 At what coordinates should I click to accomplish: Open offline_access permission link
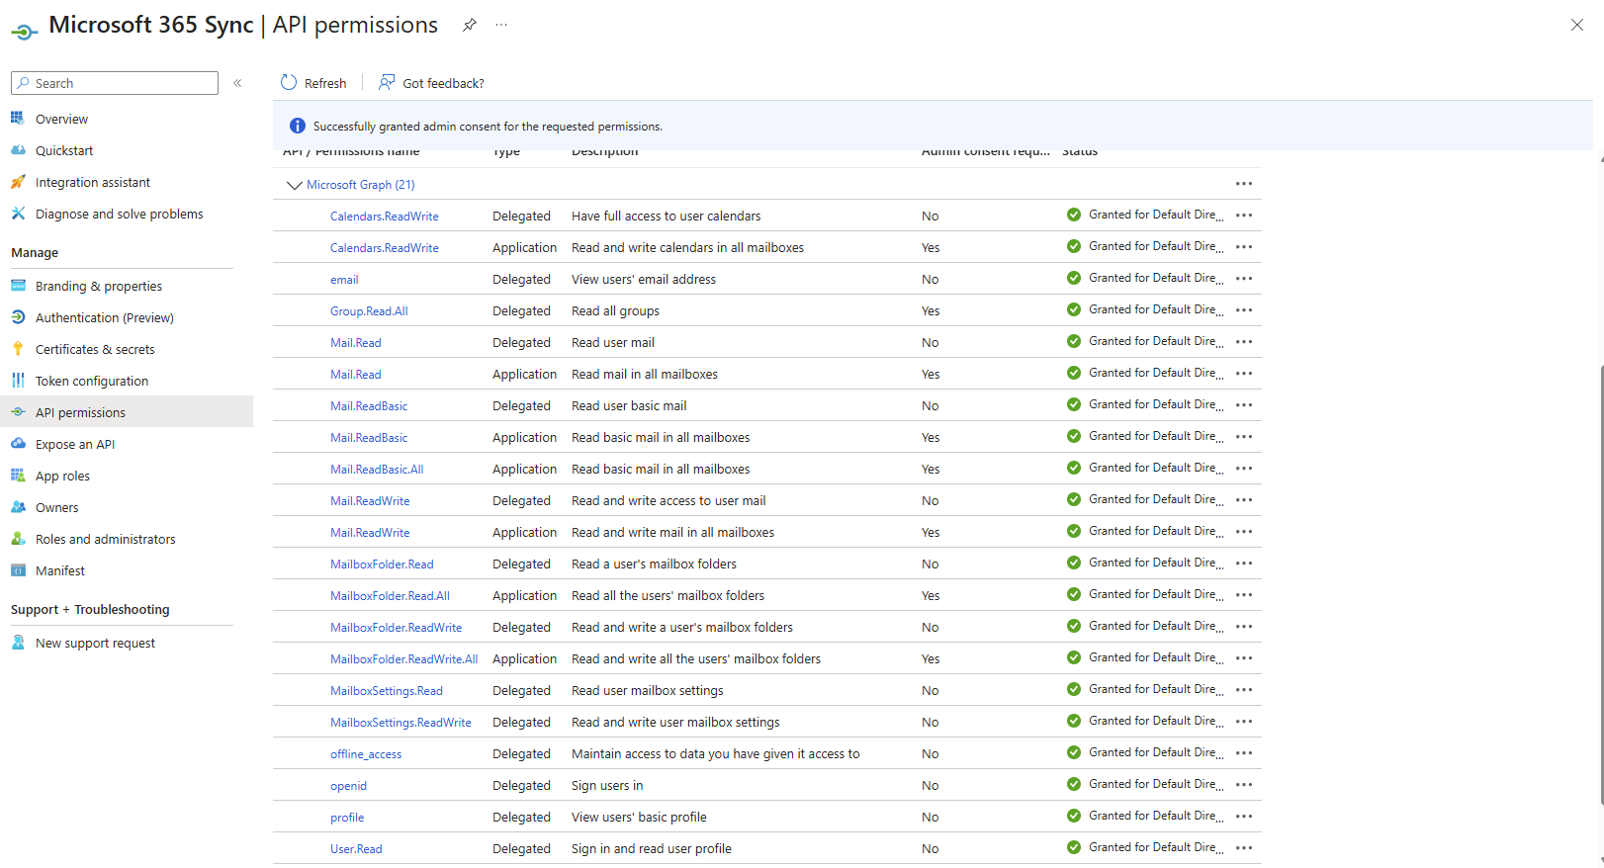click(366, 754)
